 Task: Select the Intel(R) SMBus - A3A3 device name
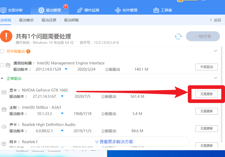(x=41, y=107)
